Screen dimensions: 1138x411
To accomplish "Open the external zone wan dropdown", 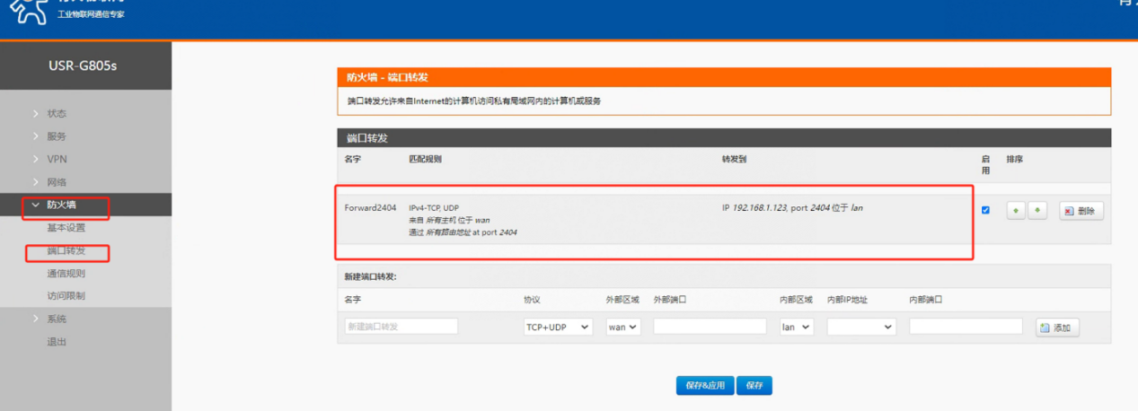I will [622, 328].
